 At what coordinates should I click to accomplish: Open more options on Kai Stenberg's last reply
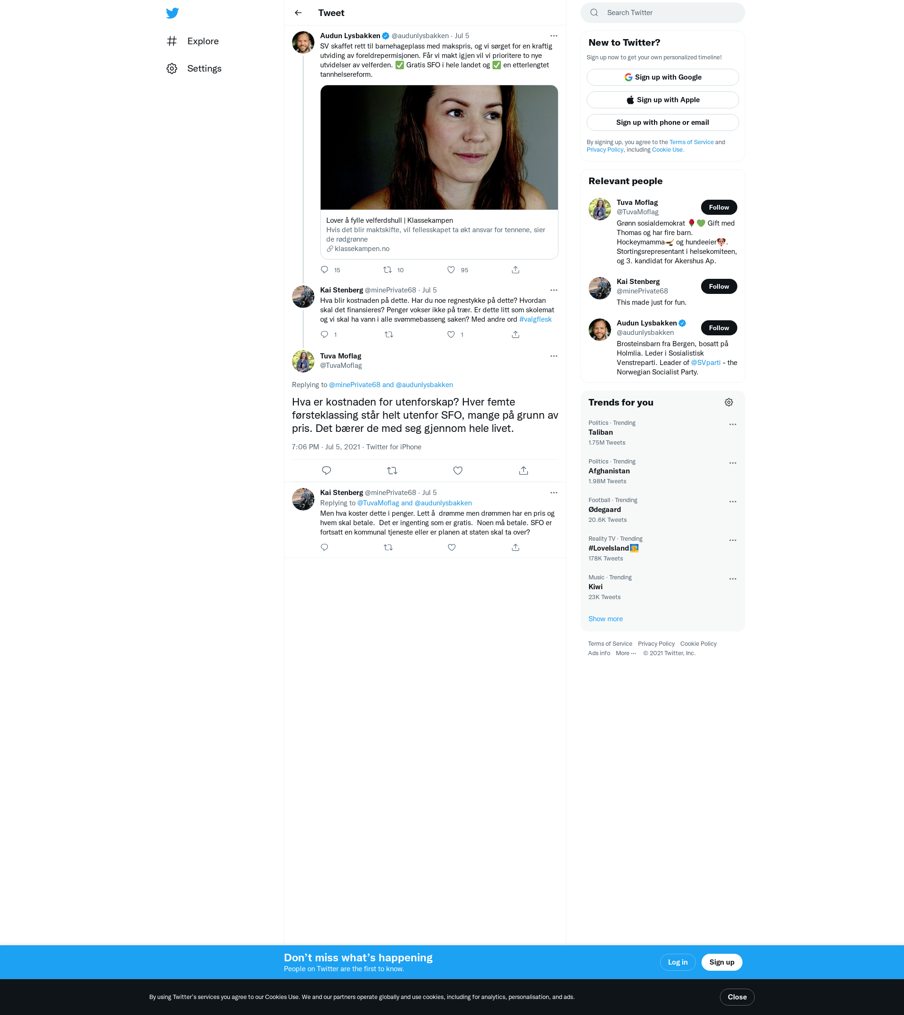[x=554, y=493]
